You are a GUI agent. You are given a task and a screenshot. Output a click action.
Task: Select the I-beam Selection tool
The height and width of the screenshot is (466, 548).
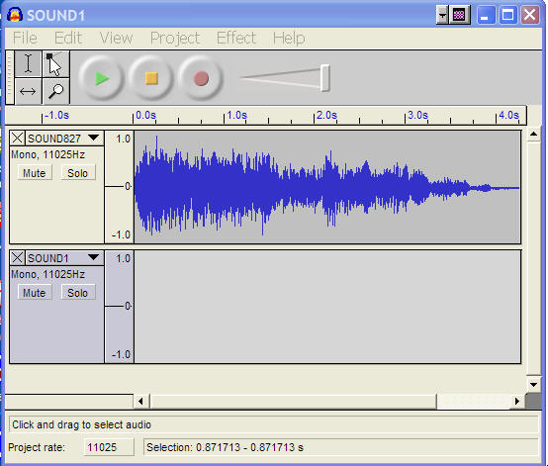28,63
